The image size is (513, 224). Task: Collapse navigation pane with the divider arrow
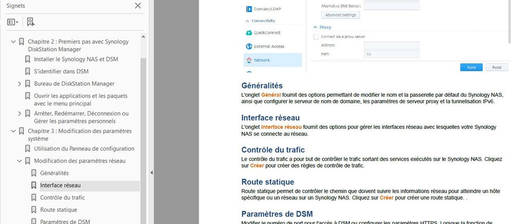click(151, 173)
